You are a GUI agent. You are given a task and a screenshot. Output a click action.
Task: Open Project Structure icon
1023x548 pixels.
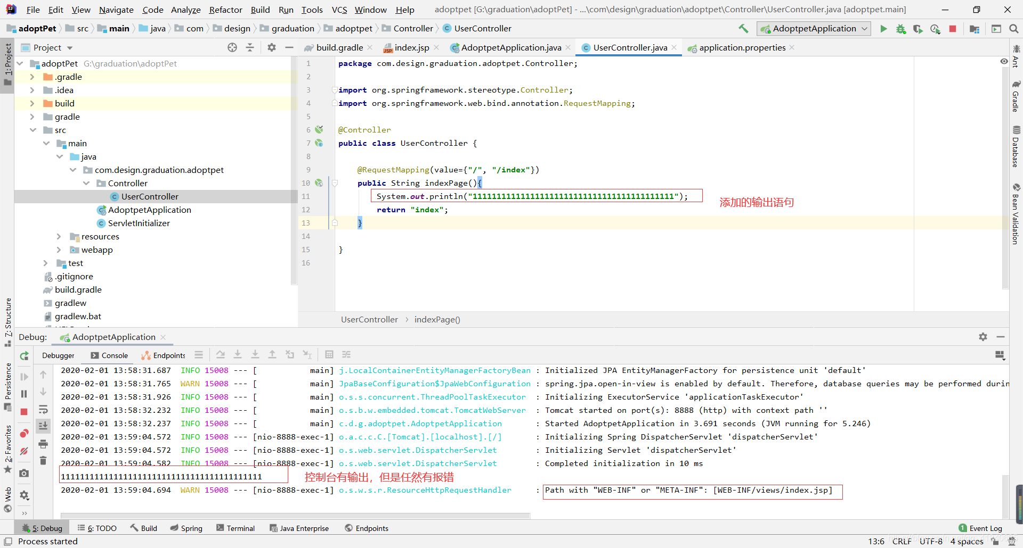tap(975, 29)
